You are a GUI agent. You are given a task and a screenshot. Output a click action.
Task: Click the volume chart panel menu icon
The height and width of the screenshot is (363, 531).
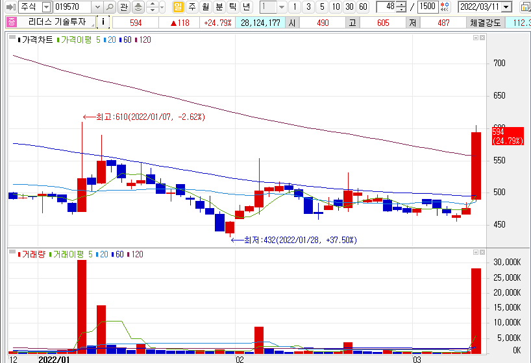click(12, 252)
